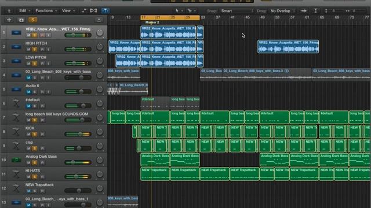Open the Command-click tool menu

(x=191, y=11)
